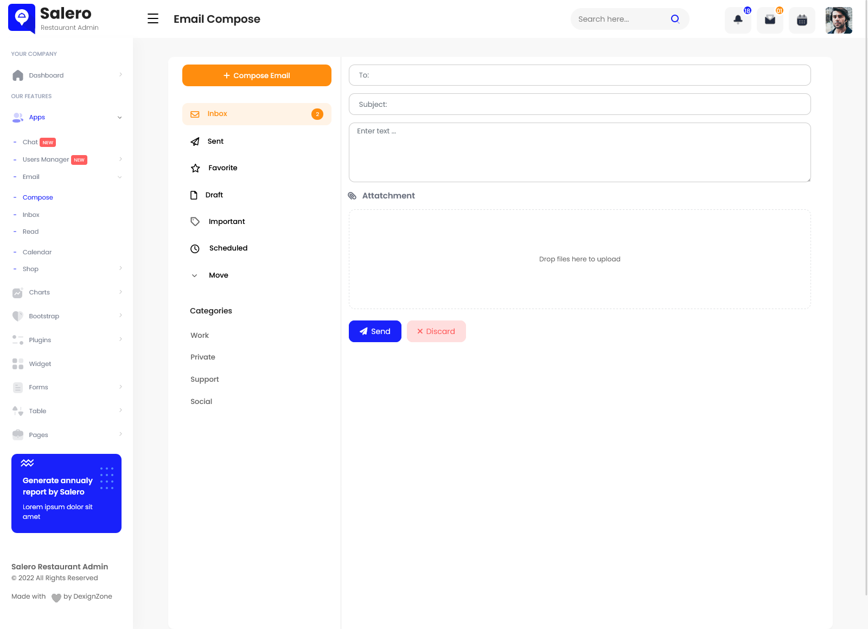Viewport: 868px width, 629px height.
Task: Click the search magnifier icon
Action: (675, 19)
